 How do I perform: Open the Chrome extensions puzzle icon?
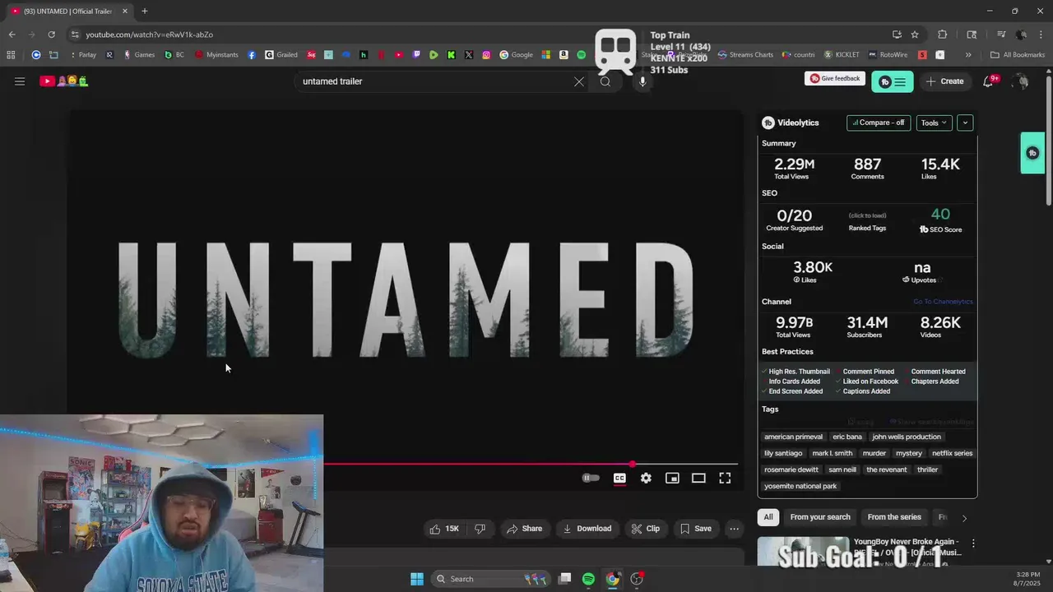pyautogui.click(x=943, y=35)
